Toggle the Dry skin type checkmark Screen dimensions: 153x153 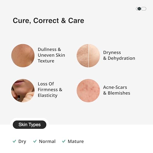[x=14, y=141]
